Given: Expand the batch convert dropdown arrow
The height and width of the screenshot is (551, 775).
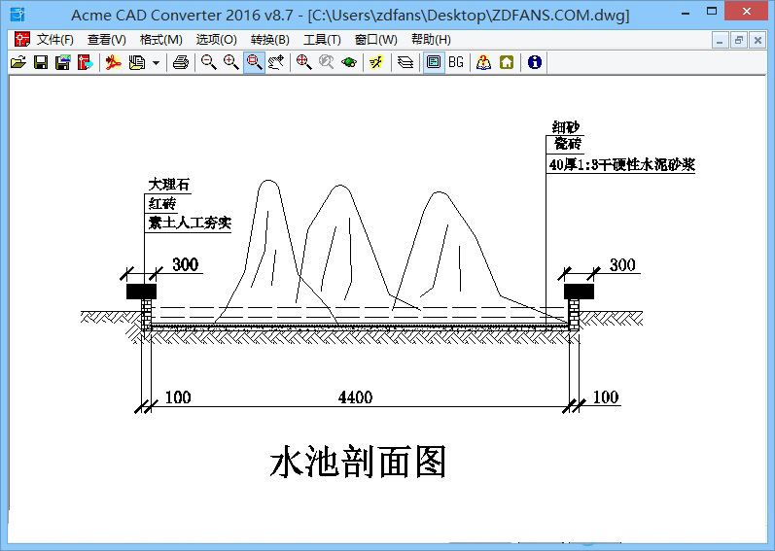Looking at the screenshot, I should click(156, 63).
